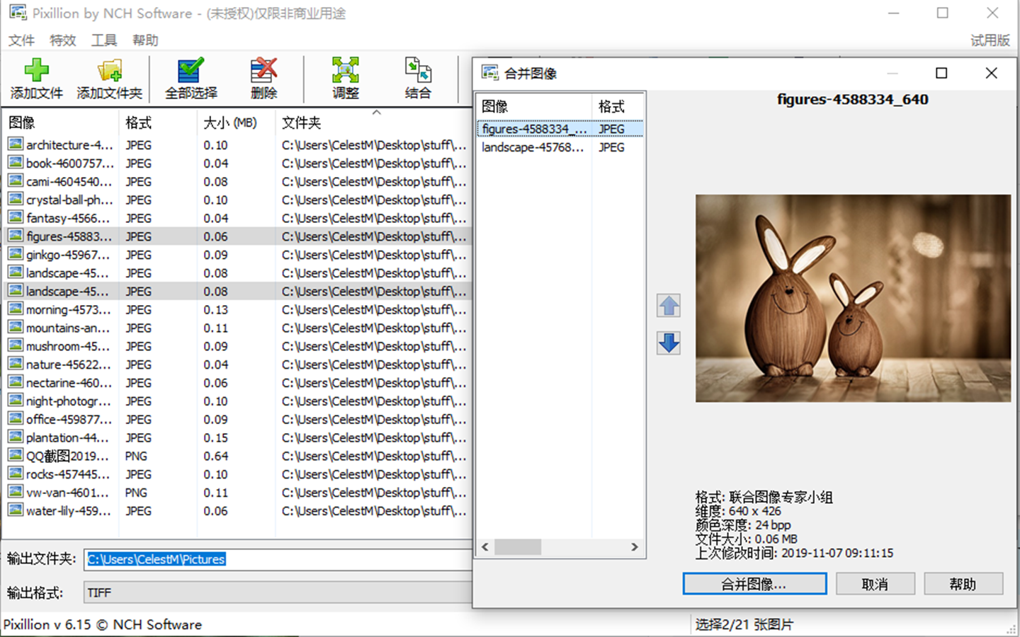This screenshot has width=1020, height=637.
Task: Click right arrow of merge list scrollbar
Action: click(635, 547)
